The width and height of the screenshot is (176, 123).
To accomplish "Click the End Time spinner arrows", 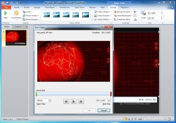I will coord(109,101).
